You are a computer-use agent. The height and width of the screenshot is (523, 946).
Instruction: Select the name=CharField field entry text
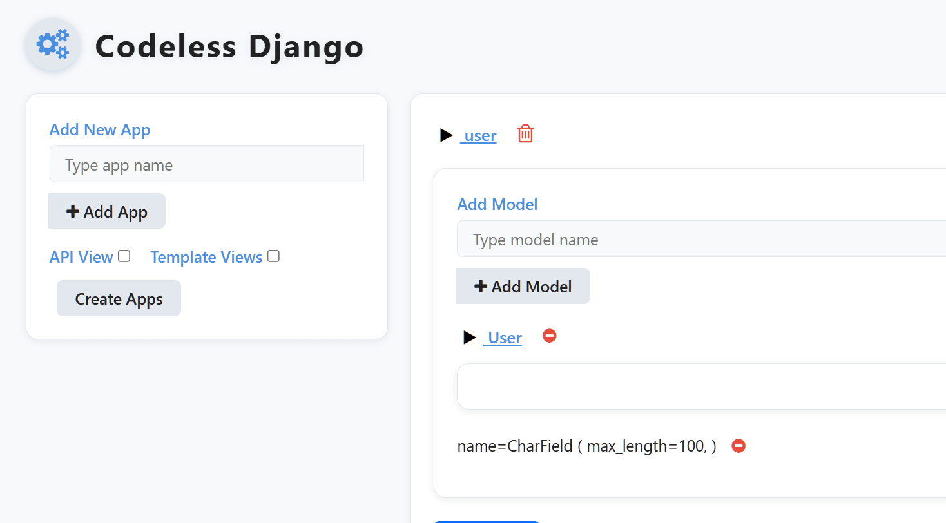[586, 446]
